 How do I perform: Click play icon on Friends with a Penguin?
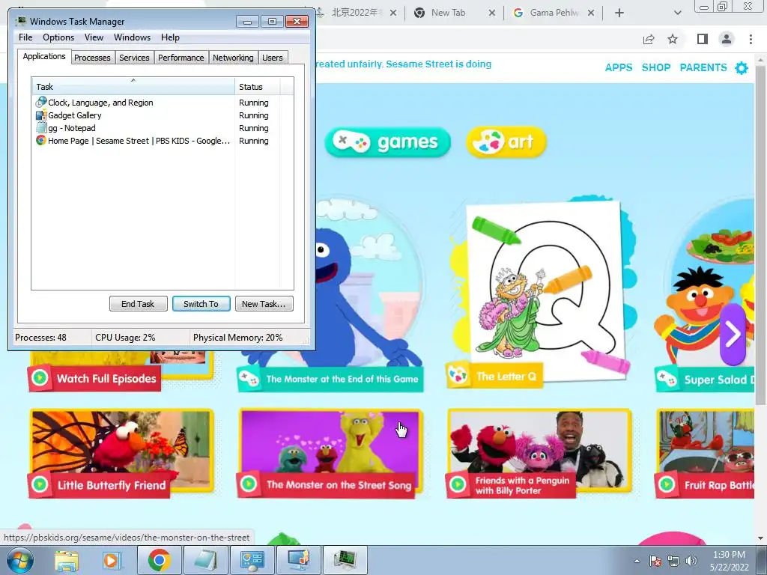click(x=458, y=484)
